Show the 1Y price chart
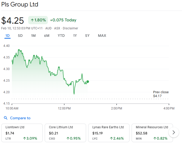 pos(75,36)
